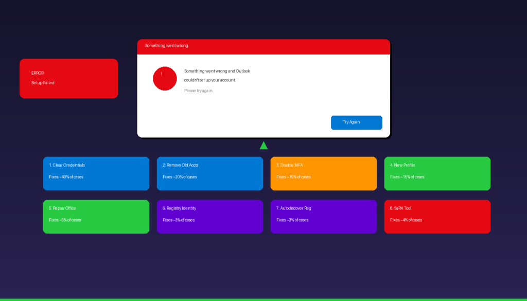Screen dimensions: 527x301
Task: Click the red ERROR Setup Failed box
Action: (x=68, y=78)
